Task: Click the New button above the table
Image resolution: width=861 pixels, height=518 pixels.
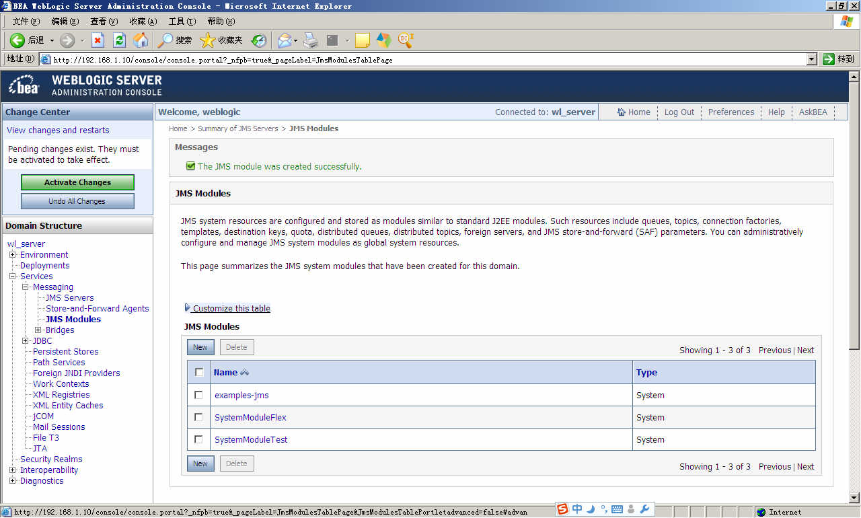Action: [x=200, y=347]
